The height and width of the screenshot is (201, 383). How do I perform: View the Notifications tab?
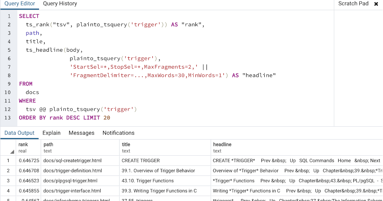(118, 133)
